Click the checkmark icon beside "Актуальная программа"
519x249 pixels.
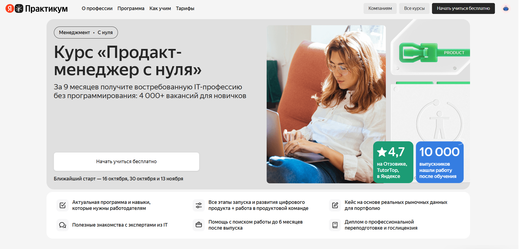point(62,205)
